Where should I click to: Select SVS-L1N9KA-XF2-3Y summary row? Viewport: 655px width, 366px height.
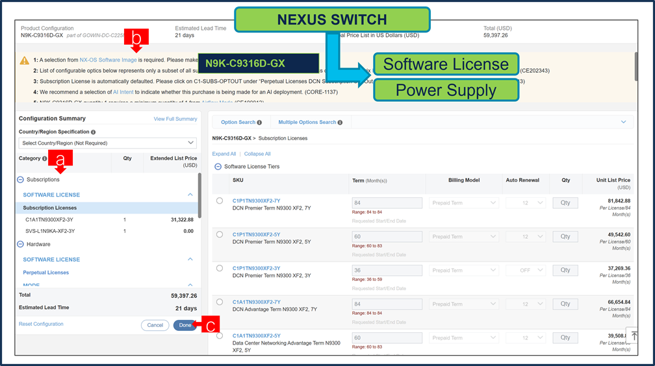tap(108, 231)
